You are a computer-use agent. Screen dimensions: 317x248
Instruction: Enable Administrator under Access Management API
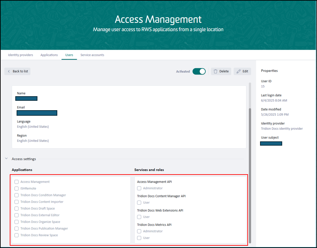coord(139,188)
